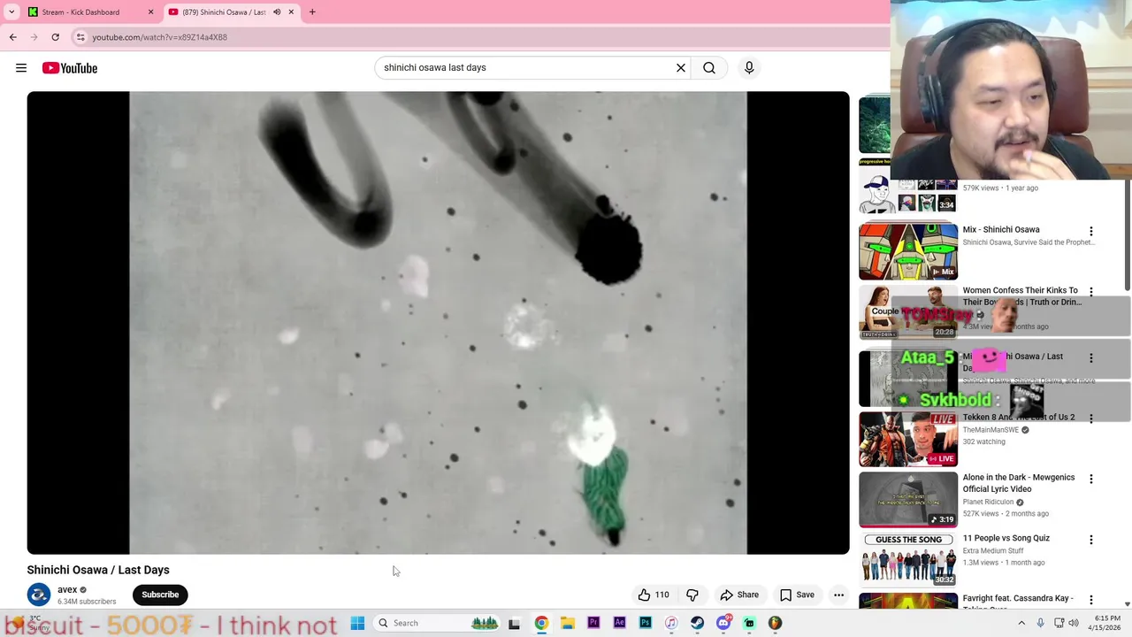Viewport: 1132px width, 637px height.
Task: Open Mix - Shinichi Osawa title link
Action: [1001, 229]
